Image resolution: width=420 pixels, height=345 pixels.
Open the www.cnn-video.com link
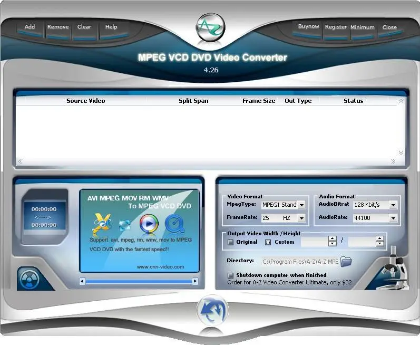click(x=160, y=267)
